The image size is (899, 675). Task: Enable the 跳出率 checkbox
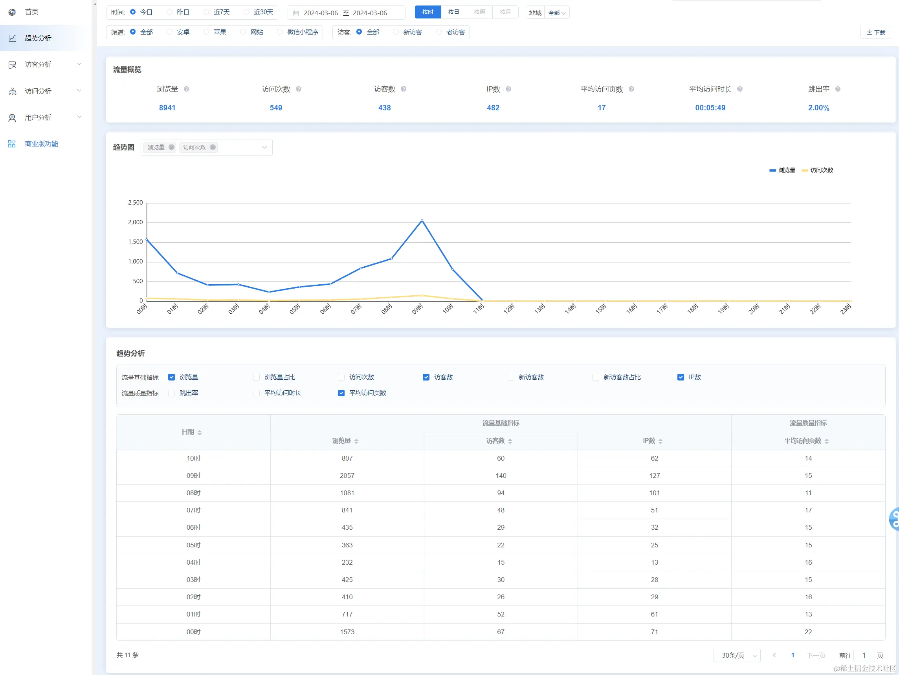(x=171, y=393)
